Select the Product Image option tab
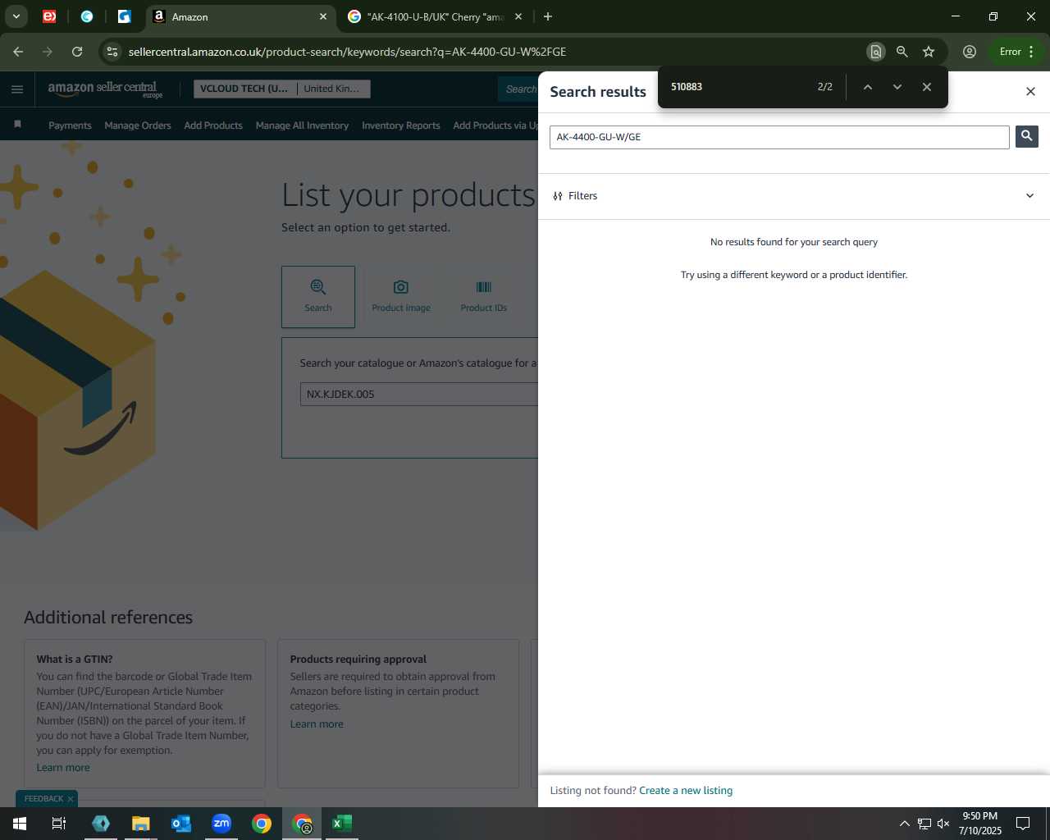 [x=401, y=297]
